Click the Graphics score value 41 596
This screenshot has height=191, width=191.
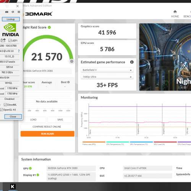pos(107,32)
